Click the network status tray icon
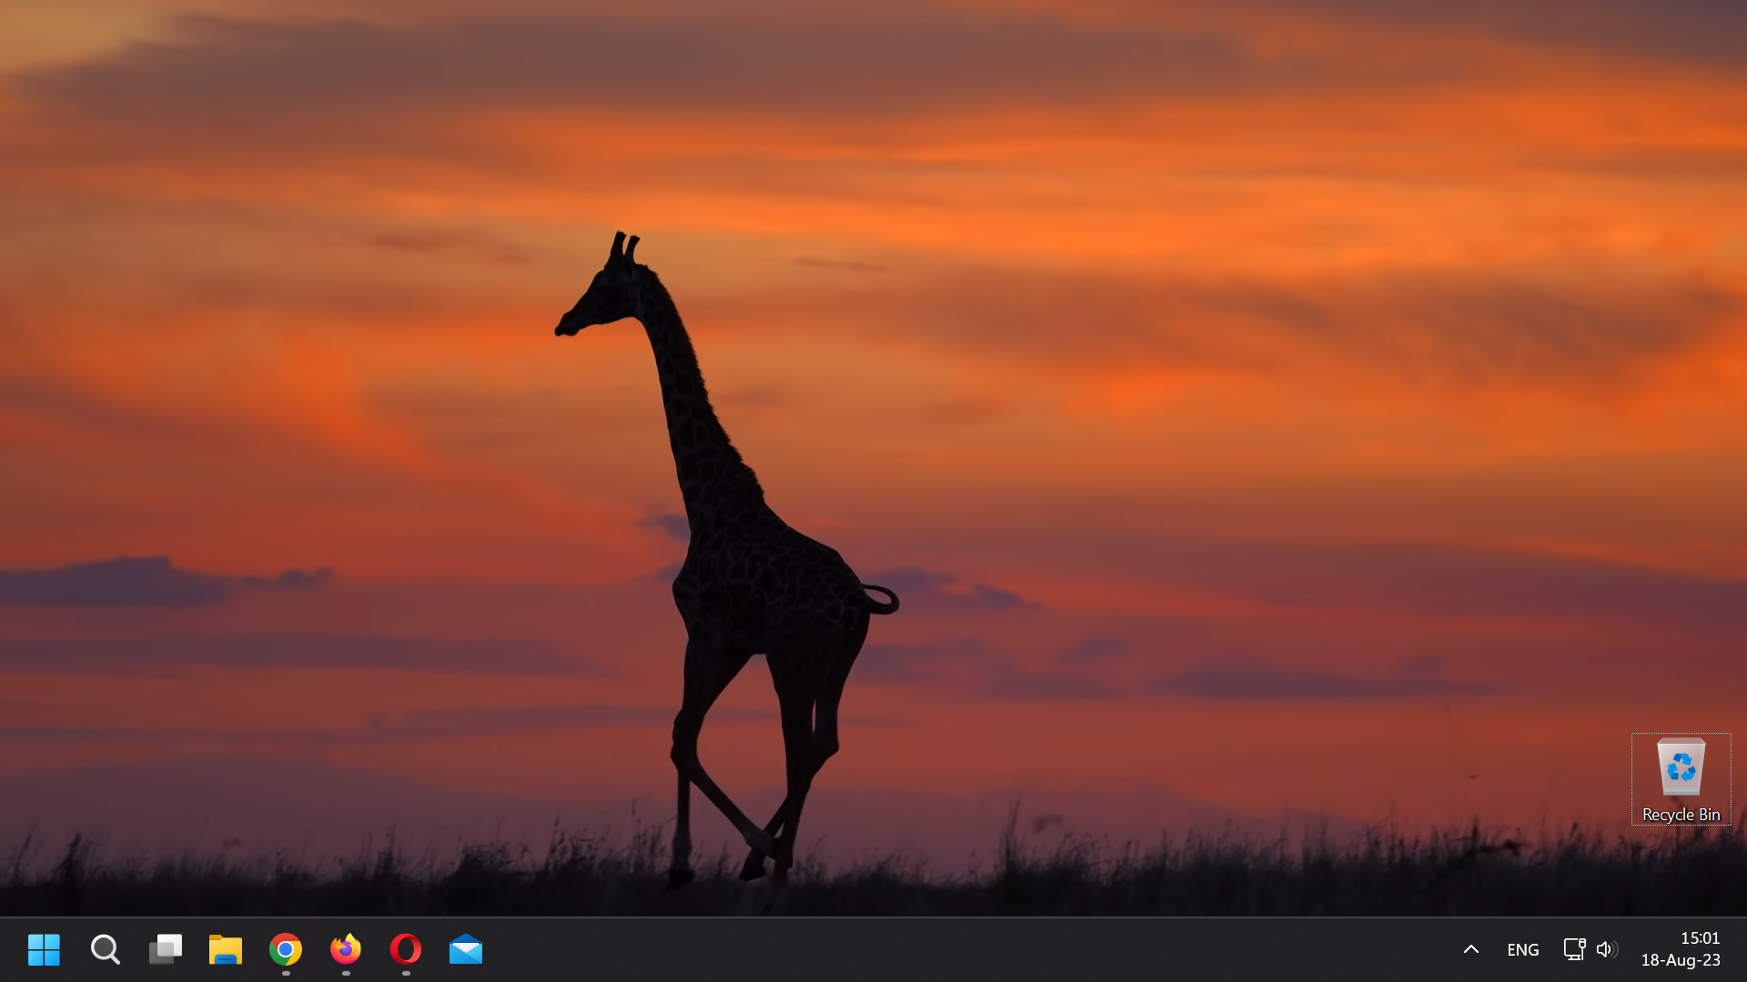Viewport: 1747px width, 982px height. [x=1574, y=949]
